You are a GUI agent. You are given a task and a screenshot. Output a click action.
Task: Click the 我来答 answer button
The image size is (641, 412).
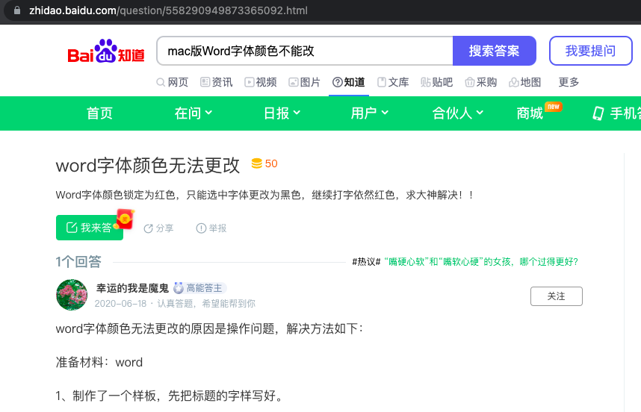tap(90, 228)
